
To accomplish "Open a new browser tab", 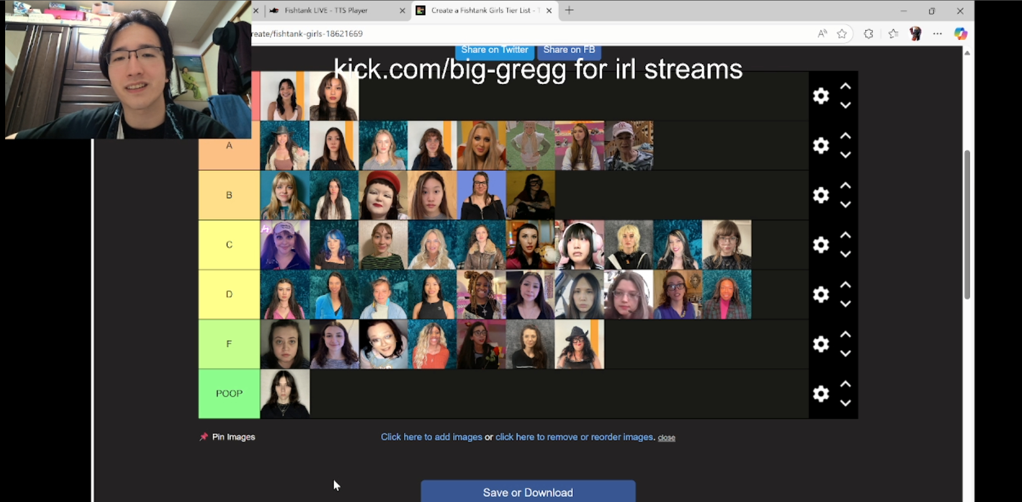I will pyautogui.click(x=569, y=10).
